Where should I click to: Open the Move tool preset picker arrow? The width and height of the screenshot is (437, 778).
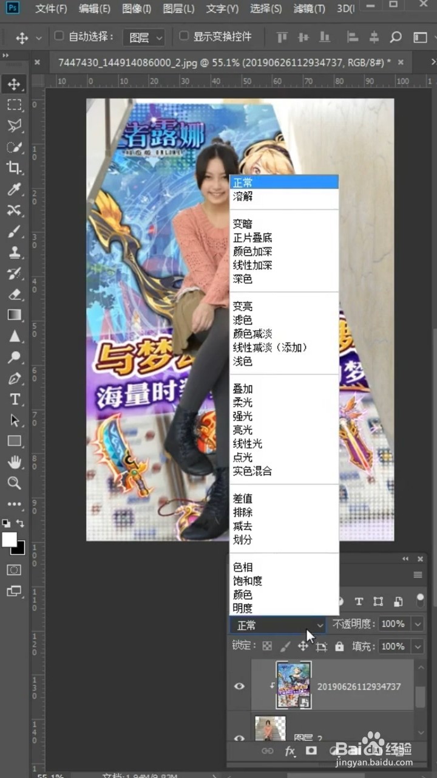39,38
